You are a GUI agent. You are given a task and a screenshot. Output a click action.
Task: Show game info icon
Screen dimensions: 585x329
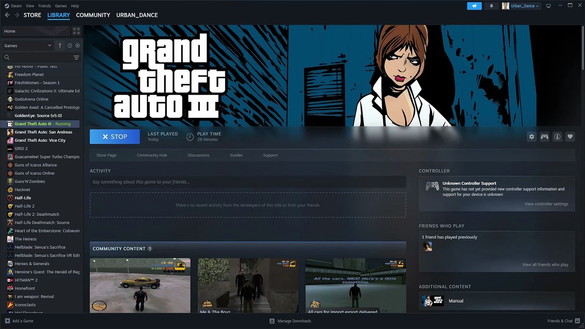[x=557, y=137]
